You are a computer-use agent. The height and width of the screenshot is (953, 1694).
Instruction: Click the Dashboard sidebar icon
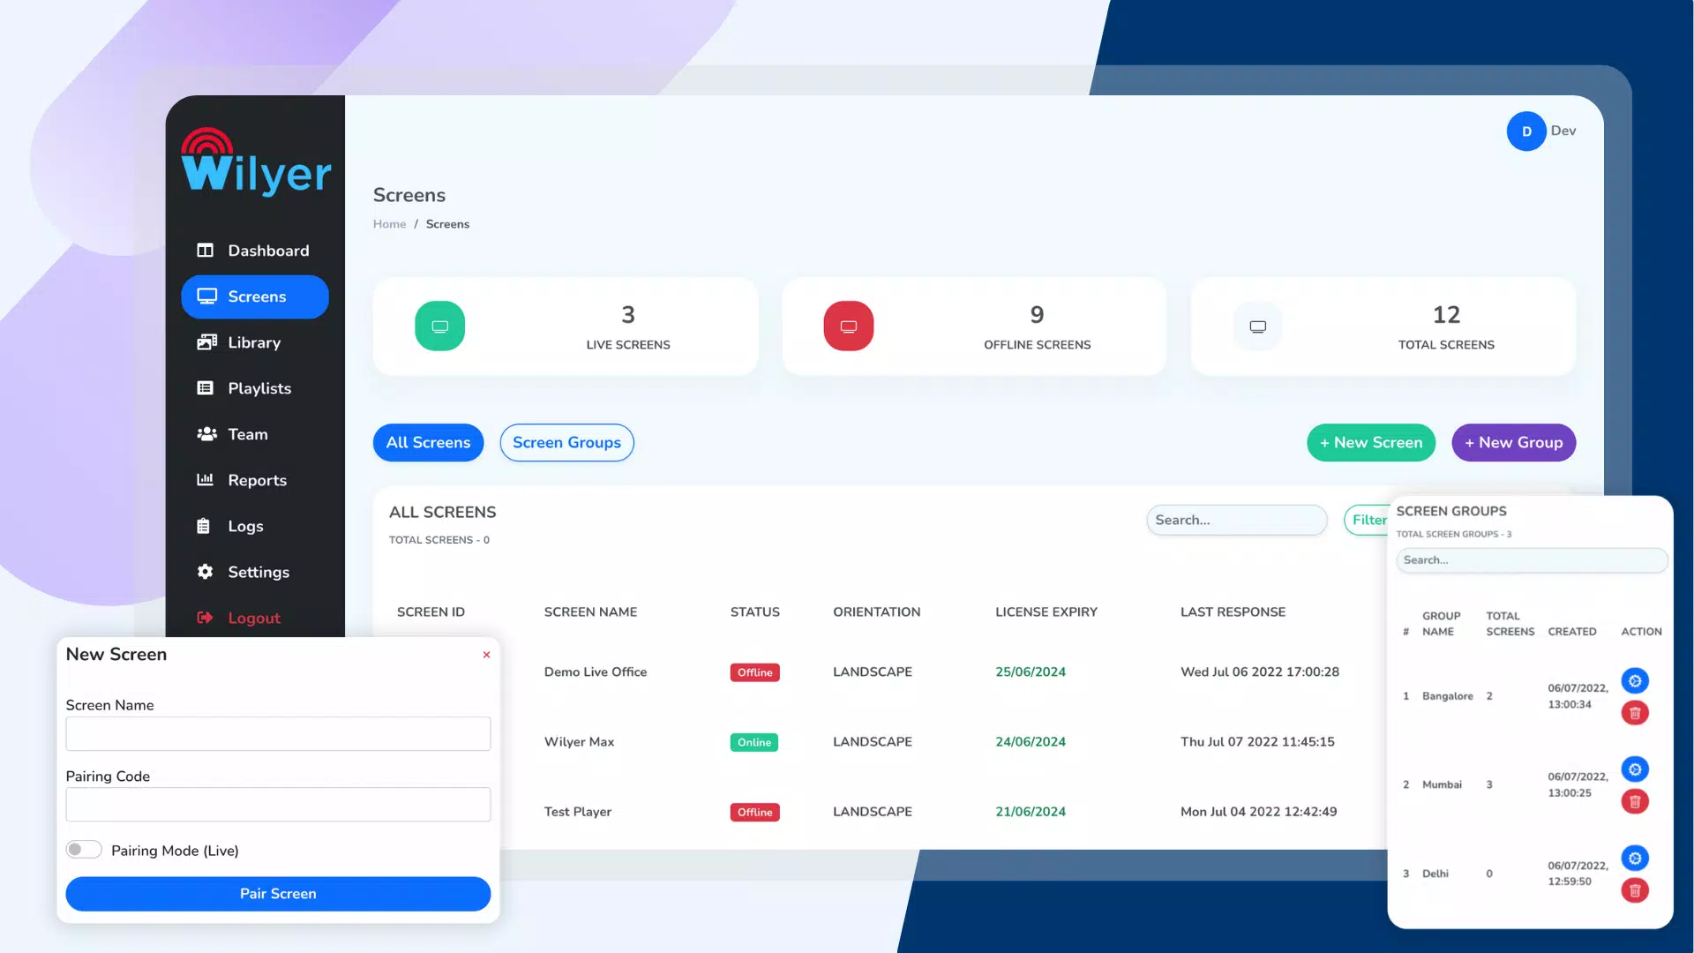click(206, 251)
